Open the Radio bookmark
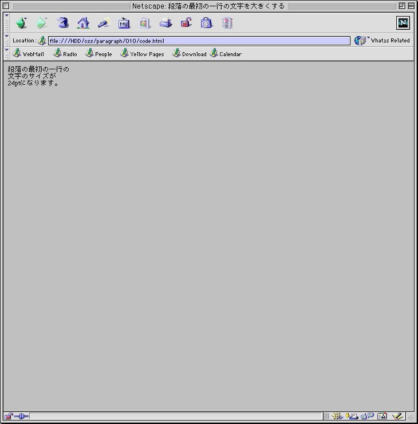418x424 pixels. click(x=65, y=53)
